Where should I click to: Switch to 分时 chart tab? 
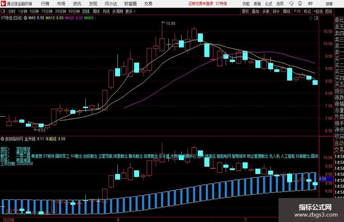coord(12,11)
